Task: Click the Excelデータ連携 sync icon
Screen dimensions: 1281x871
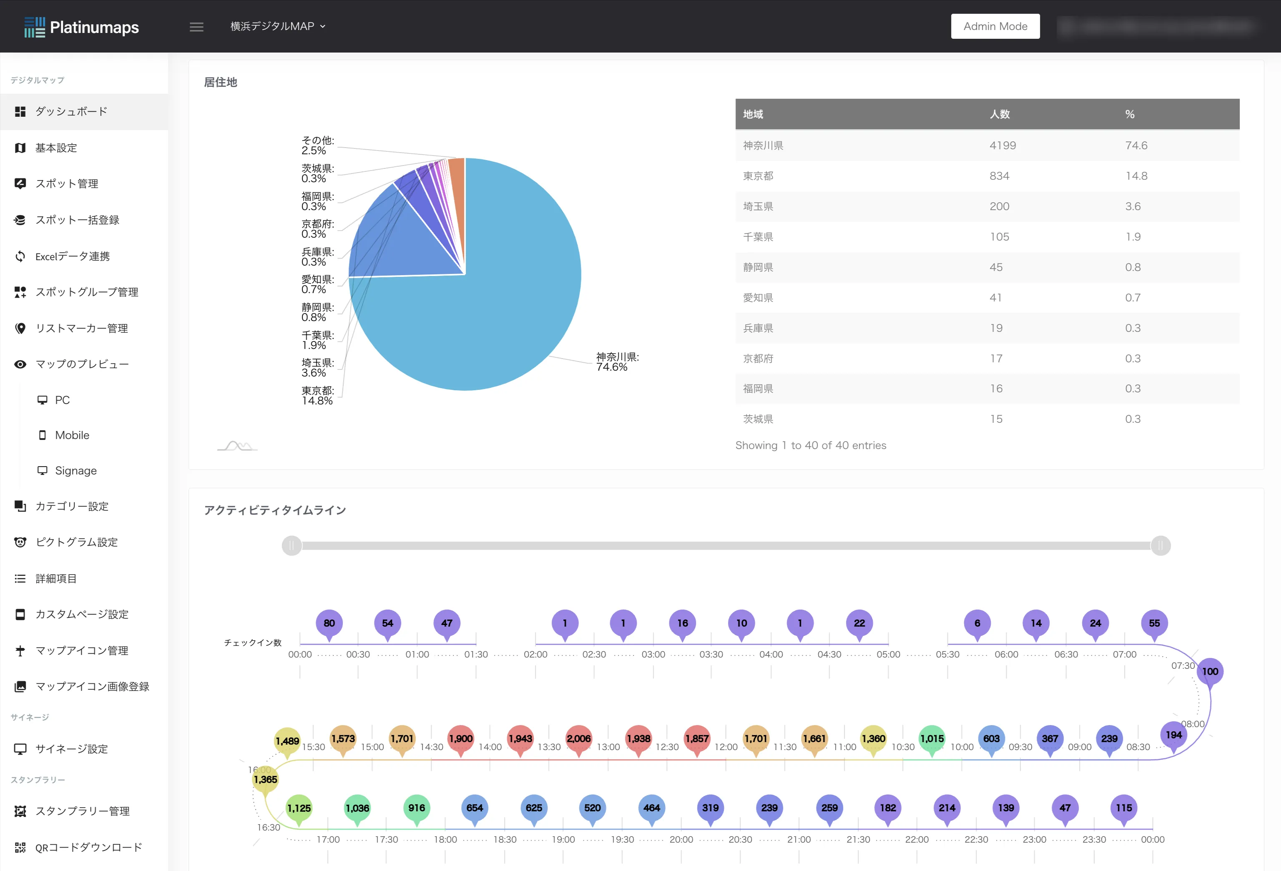Action: pyautogui.click(x=20, y=256)
